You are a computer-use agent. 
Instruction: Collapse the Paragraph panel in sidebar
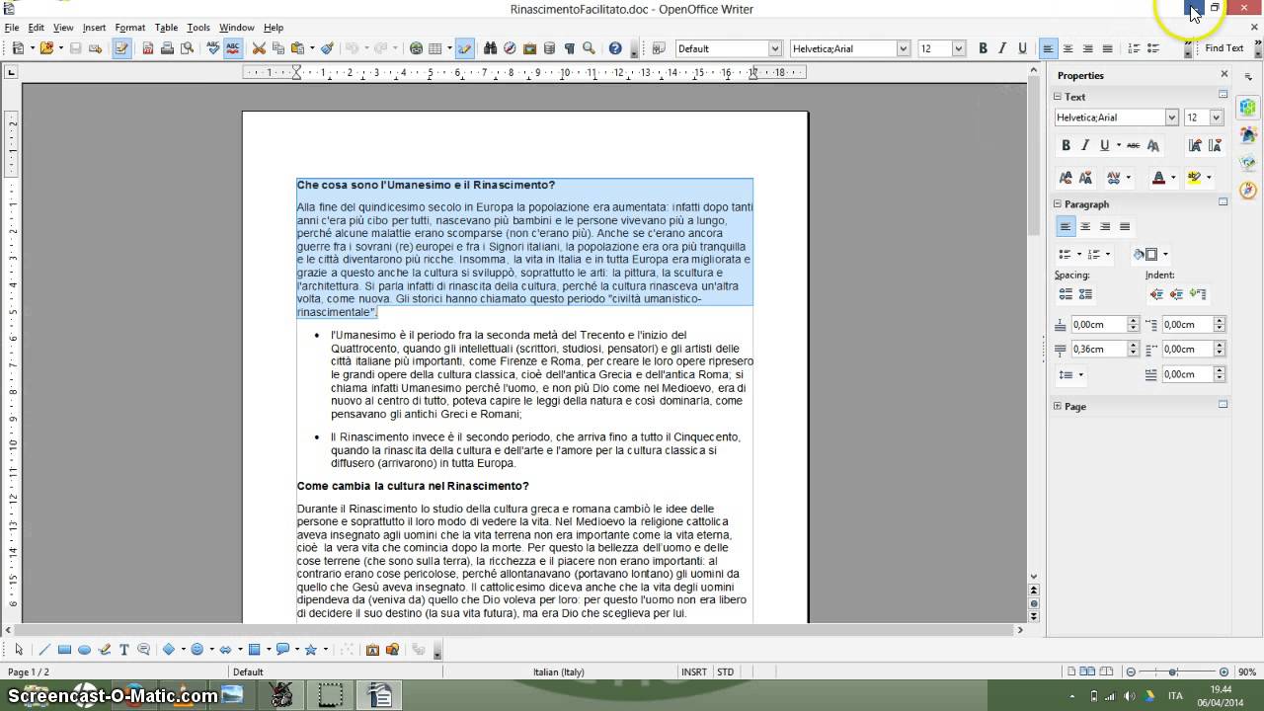point(1057,204)
